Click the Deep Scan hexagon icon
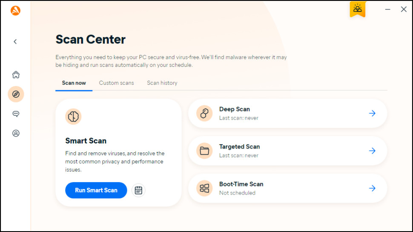The height and width of the screenshot is (232, 413). (204, 114)
